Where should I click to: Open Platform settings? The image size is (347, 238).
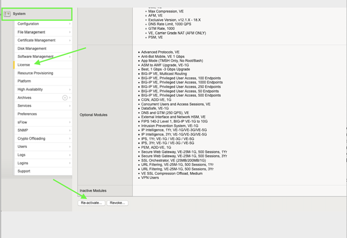[43, 81]
